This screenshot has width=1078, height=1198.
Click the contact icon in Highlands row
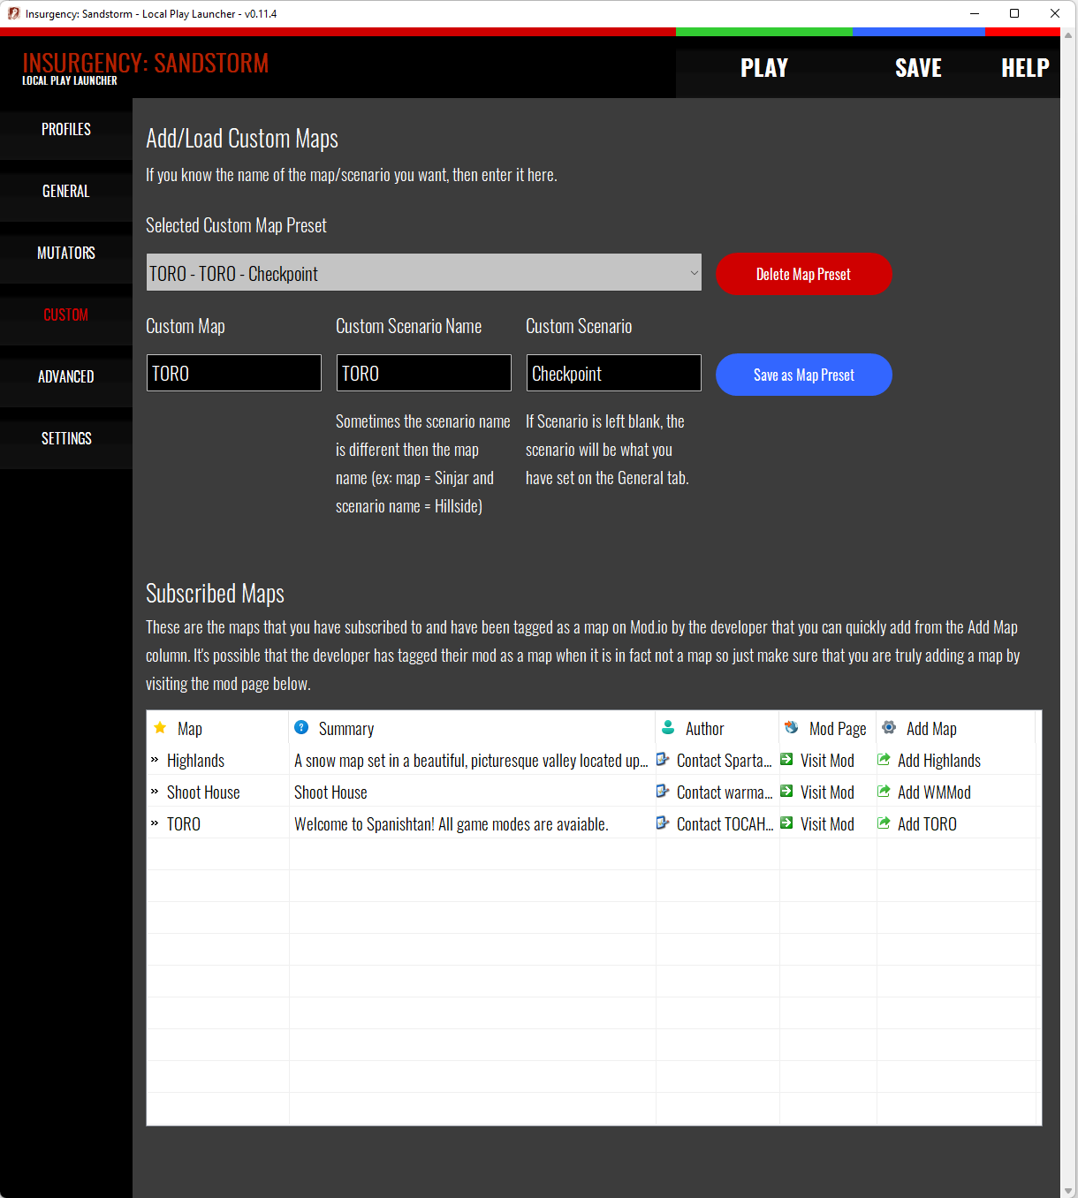coord(663,760)
